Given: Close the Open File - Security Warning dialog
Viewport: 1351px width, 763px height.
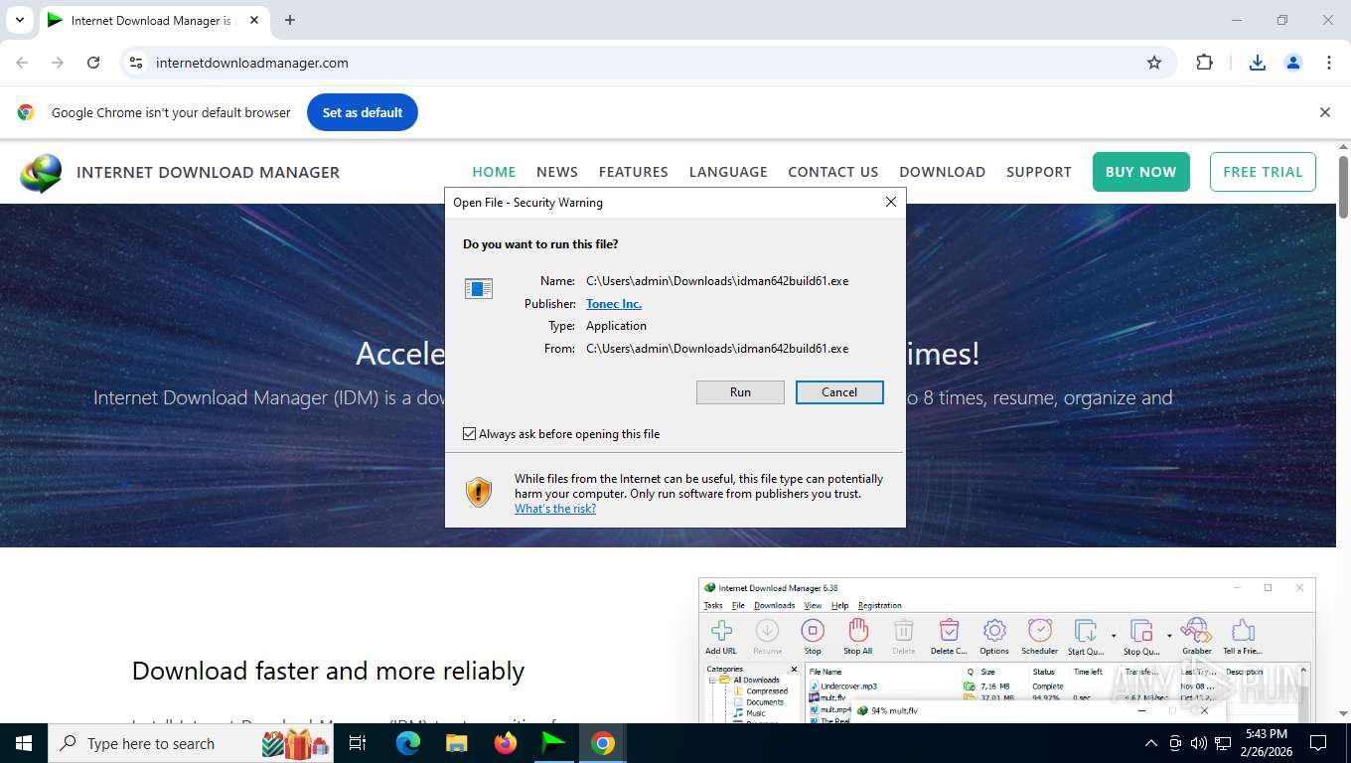Looking at the screenshot, I should click(x=891, y=202).
